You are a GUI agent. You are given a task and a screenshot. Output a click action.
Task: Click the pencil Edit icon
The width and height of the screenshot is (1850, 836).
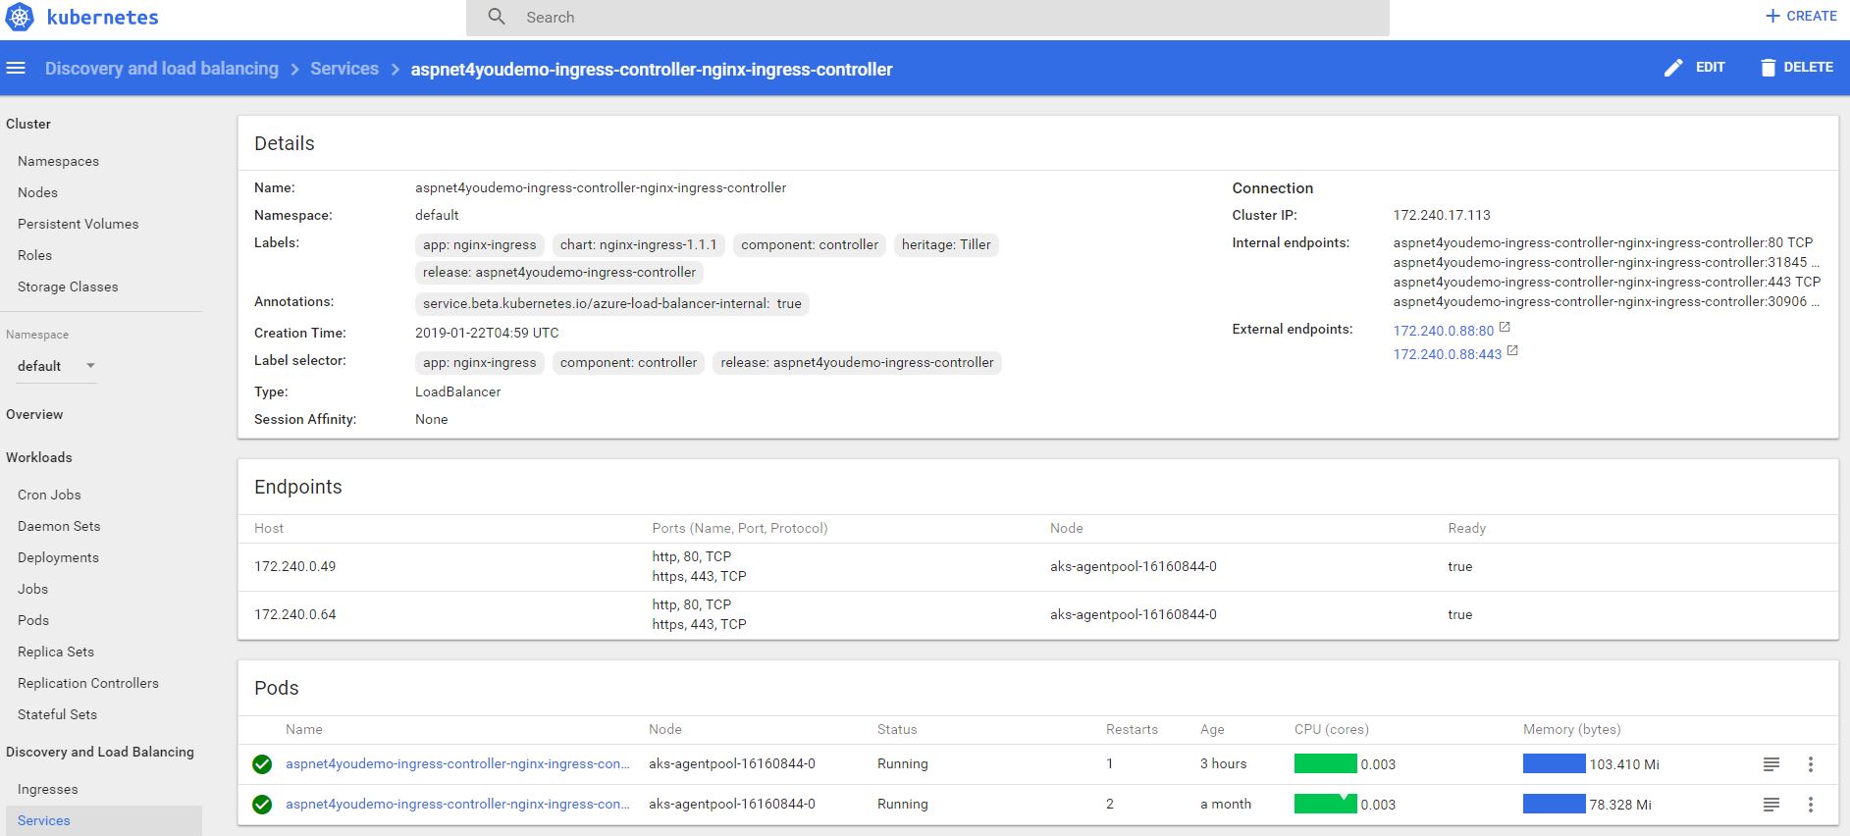click(x=1673, y=68)
